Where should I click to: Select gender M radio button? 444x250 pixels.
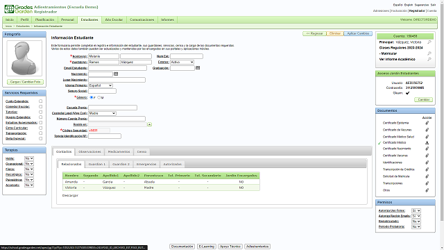point(99,97)
